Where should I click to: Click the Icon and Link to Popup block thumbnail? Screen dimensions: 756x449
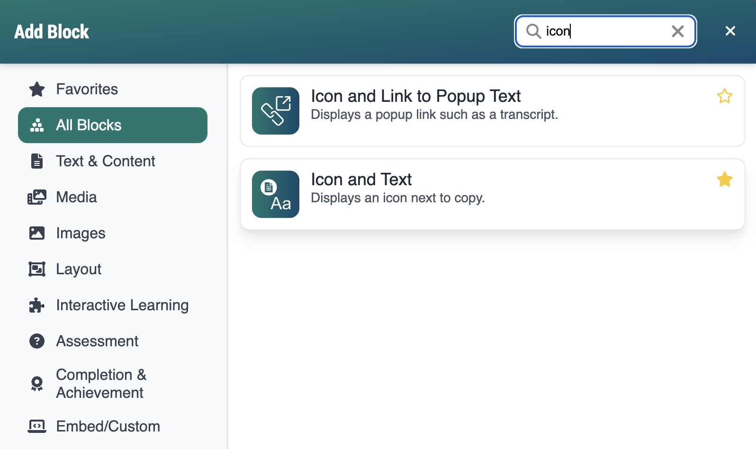click(276, 111)
